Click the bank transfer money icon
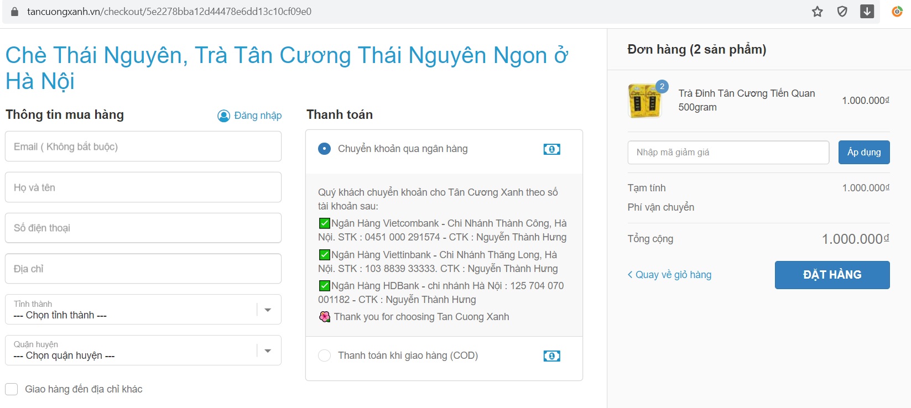Image resolution: width=911 pixels, height=408 pixels. pyautogui.click(x=551, y=149)
